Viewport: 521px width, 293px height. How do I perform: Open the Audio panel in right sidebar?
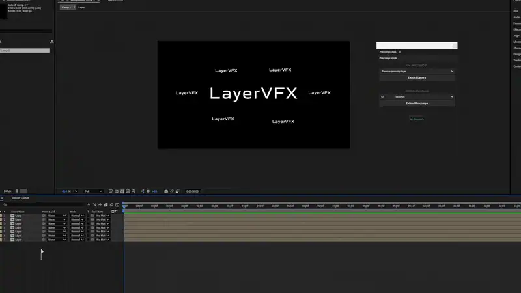click(516, 18)
